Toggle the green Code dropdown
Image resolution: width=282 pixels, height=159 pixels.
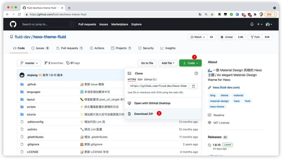click(190, 63)
